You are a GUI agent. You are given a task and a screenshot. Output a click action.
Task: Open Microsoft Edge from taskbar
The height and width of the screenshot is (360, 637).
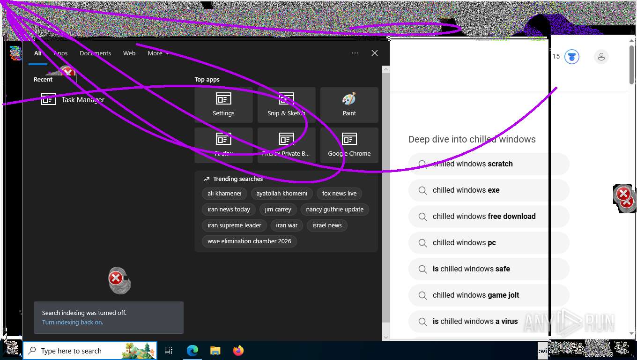coord(193,351)
